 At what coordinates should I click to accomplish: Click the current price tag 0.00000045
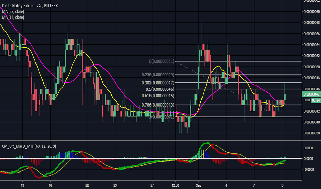click(x=311, y=94)
